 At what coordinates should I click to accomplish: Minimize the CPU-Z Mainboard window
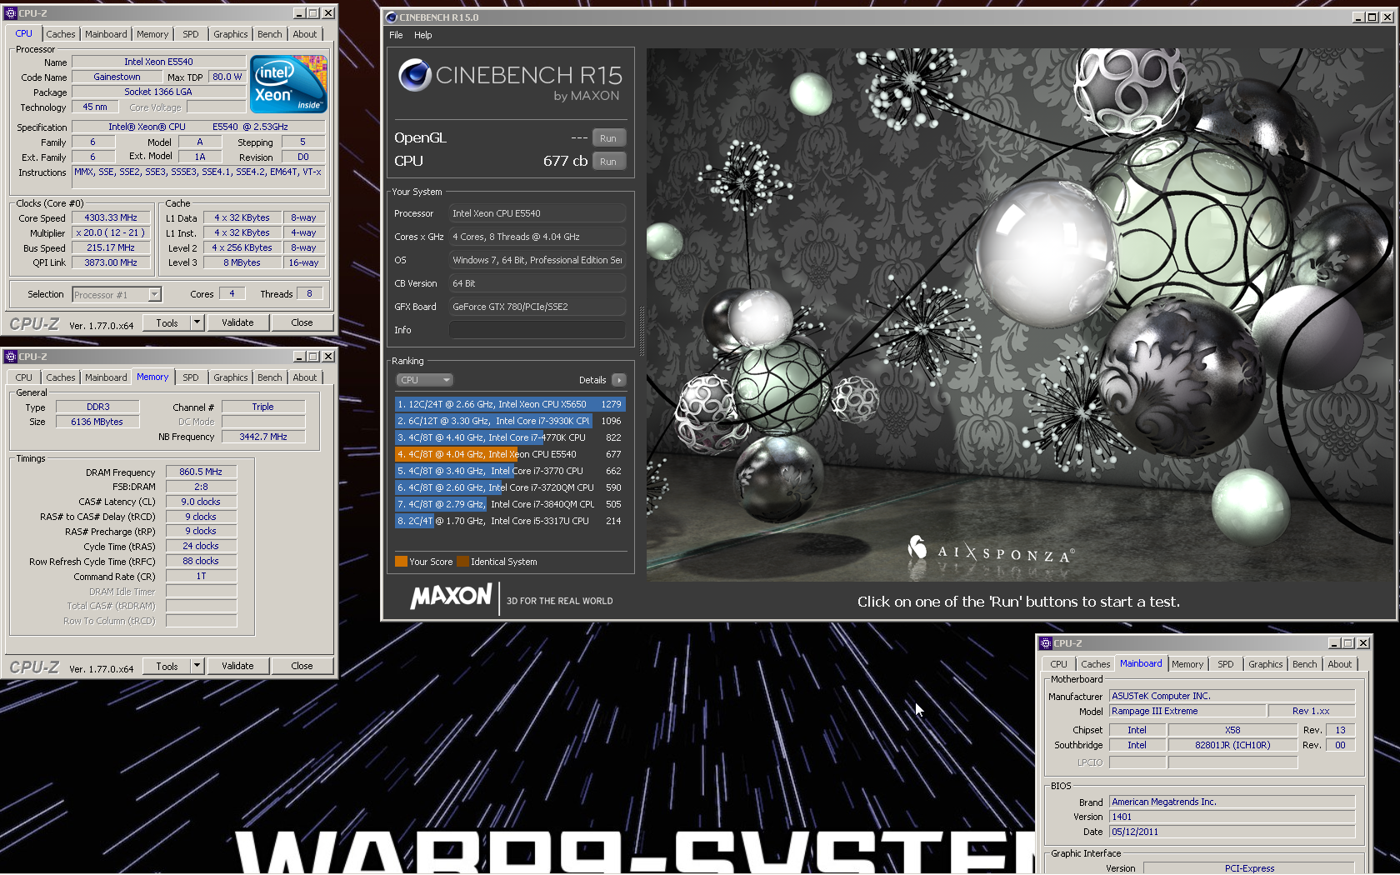point(1334,643)
